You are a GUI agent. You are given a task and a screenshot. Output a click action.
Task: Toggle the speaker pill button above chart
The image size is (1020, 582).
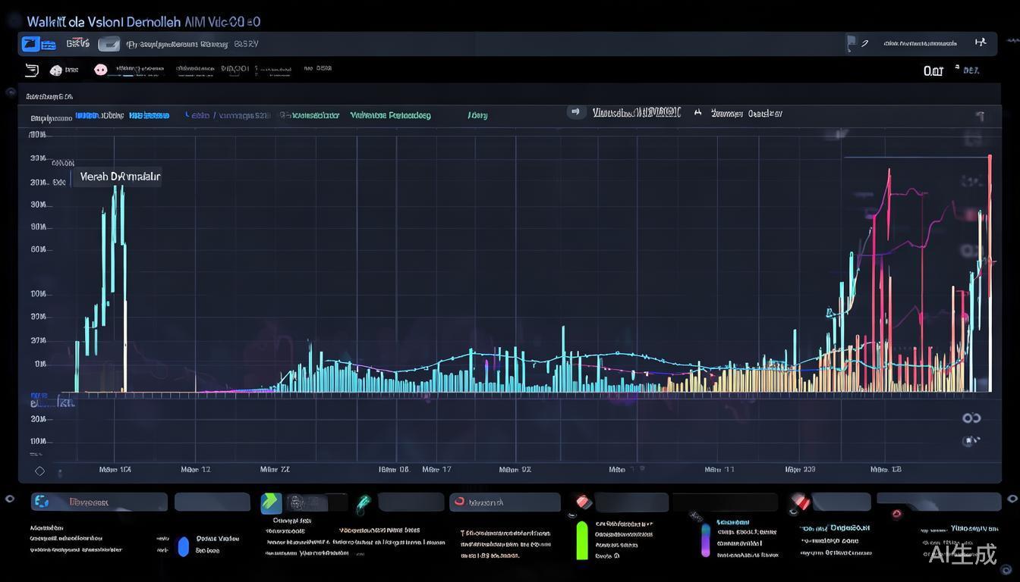coord(577,112)
